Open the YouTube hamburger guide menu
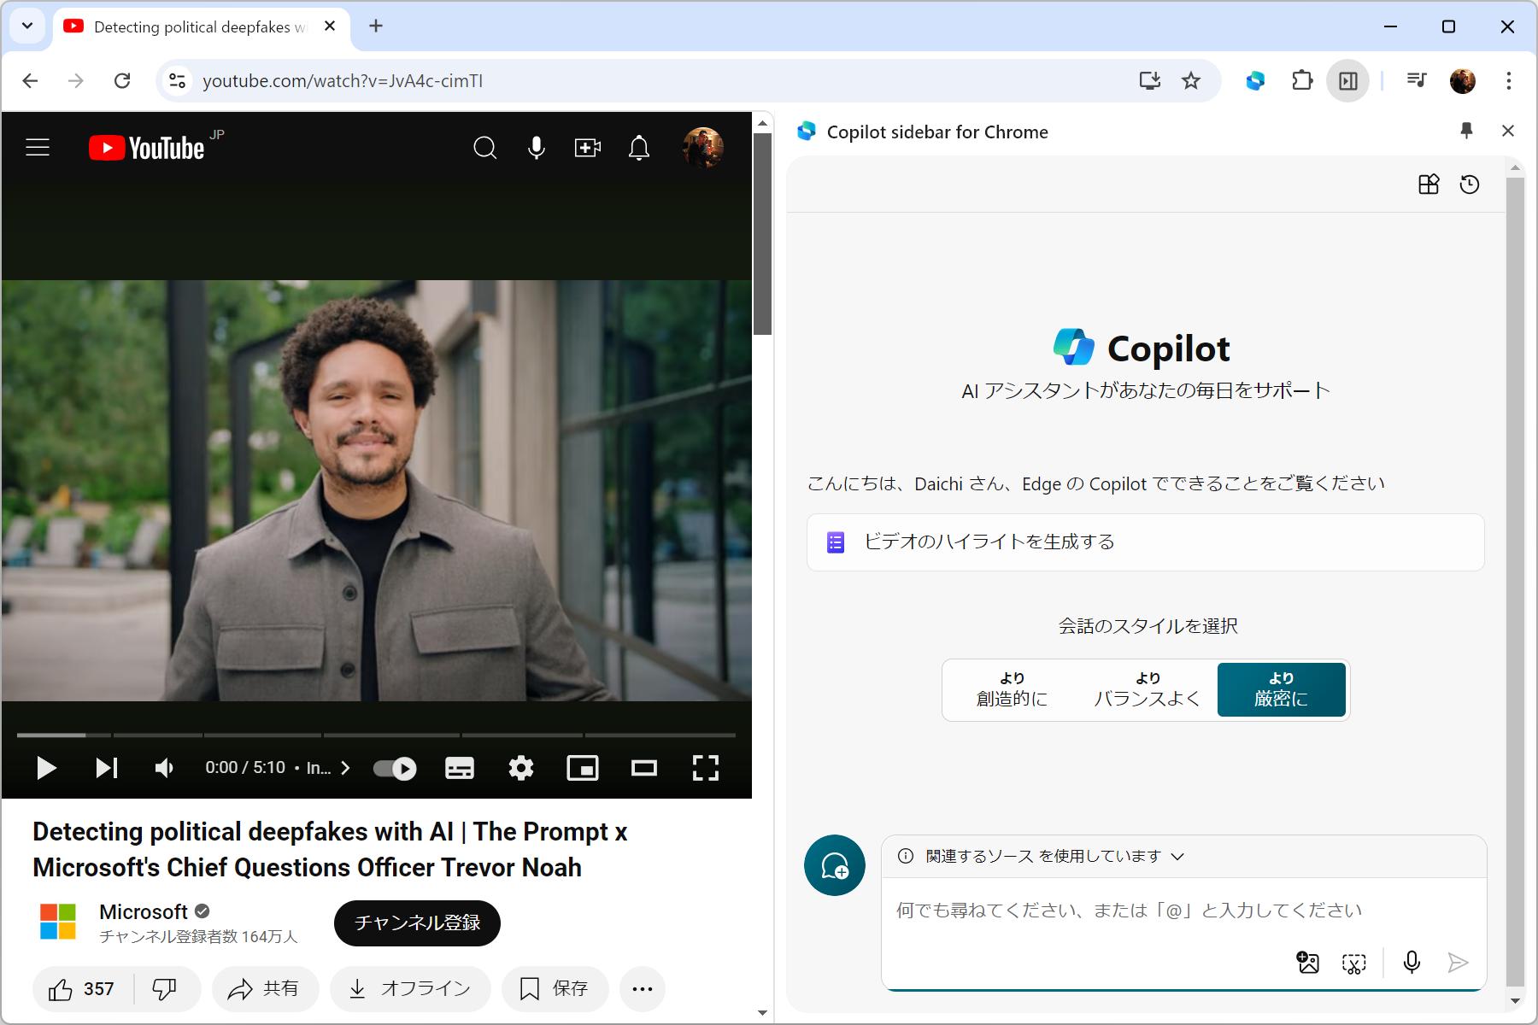This screenshot has height=1025, width=1538. (x=38, y=148)
